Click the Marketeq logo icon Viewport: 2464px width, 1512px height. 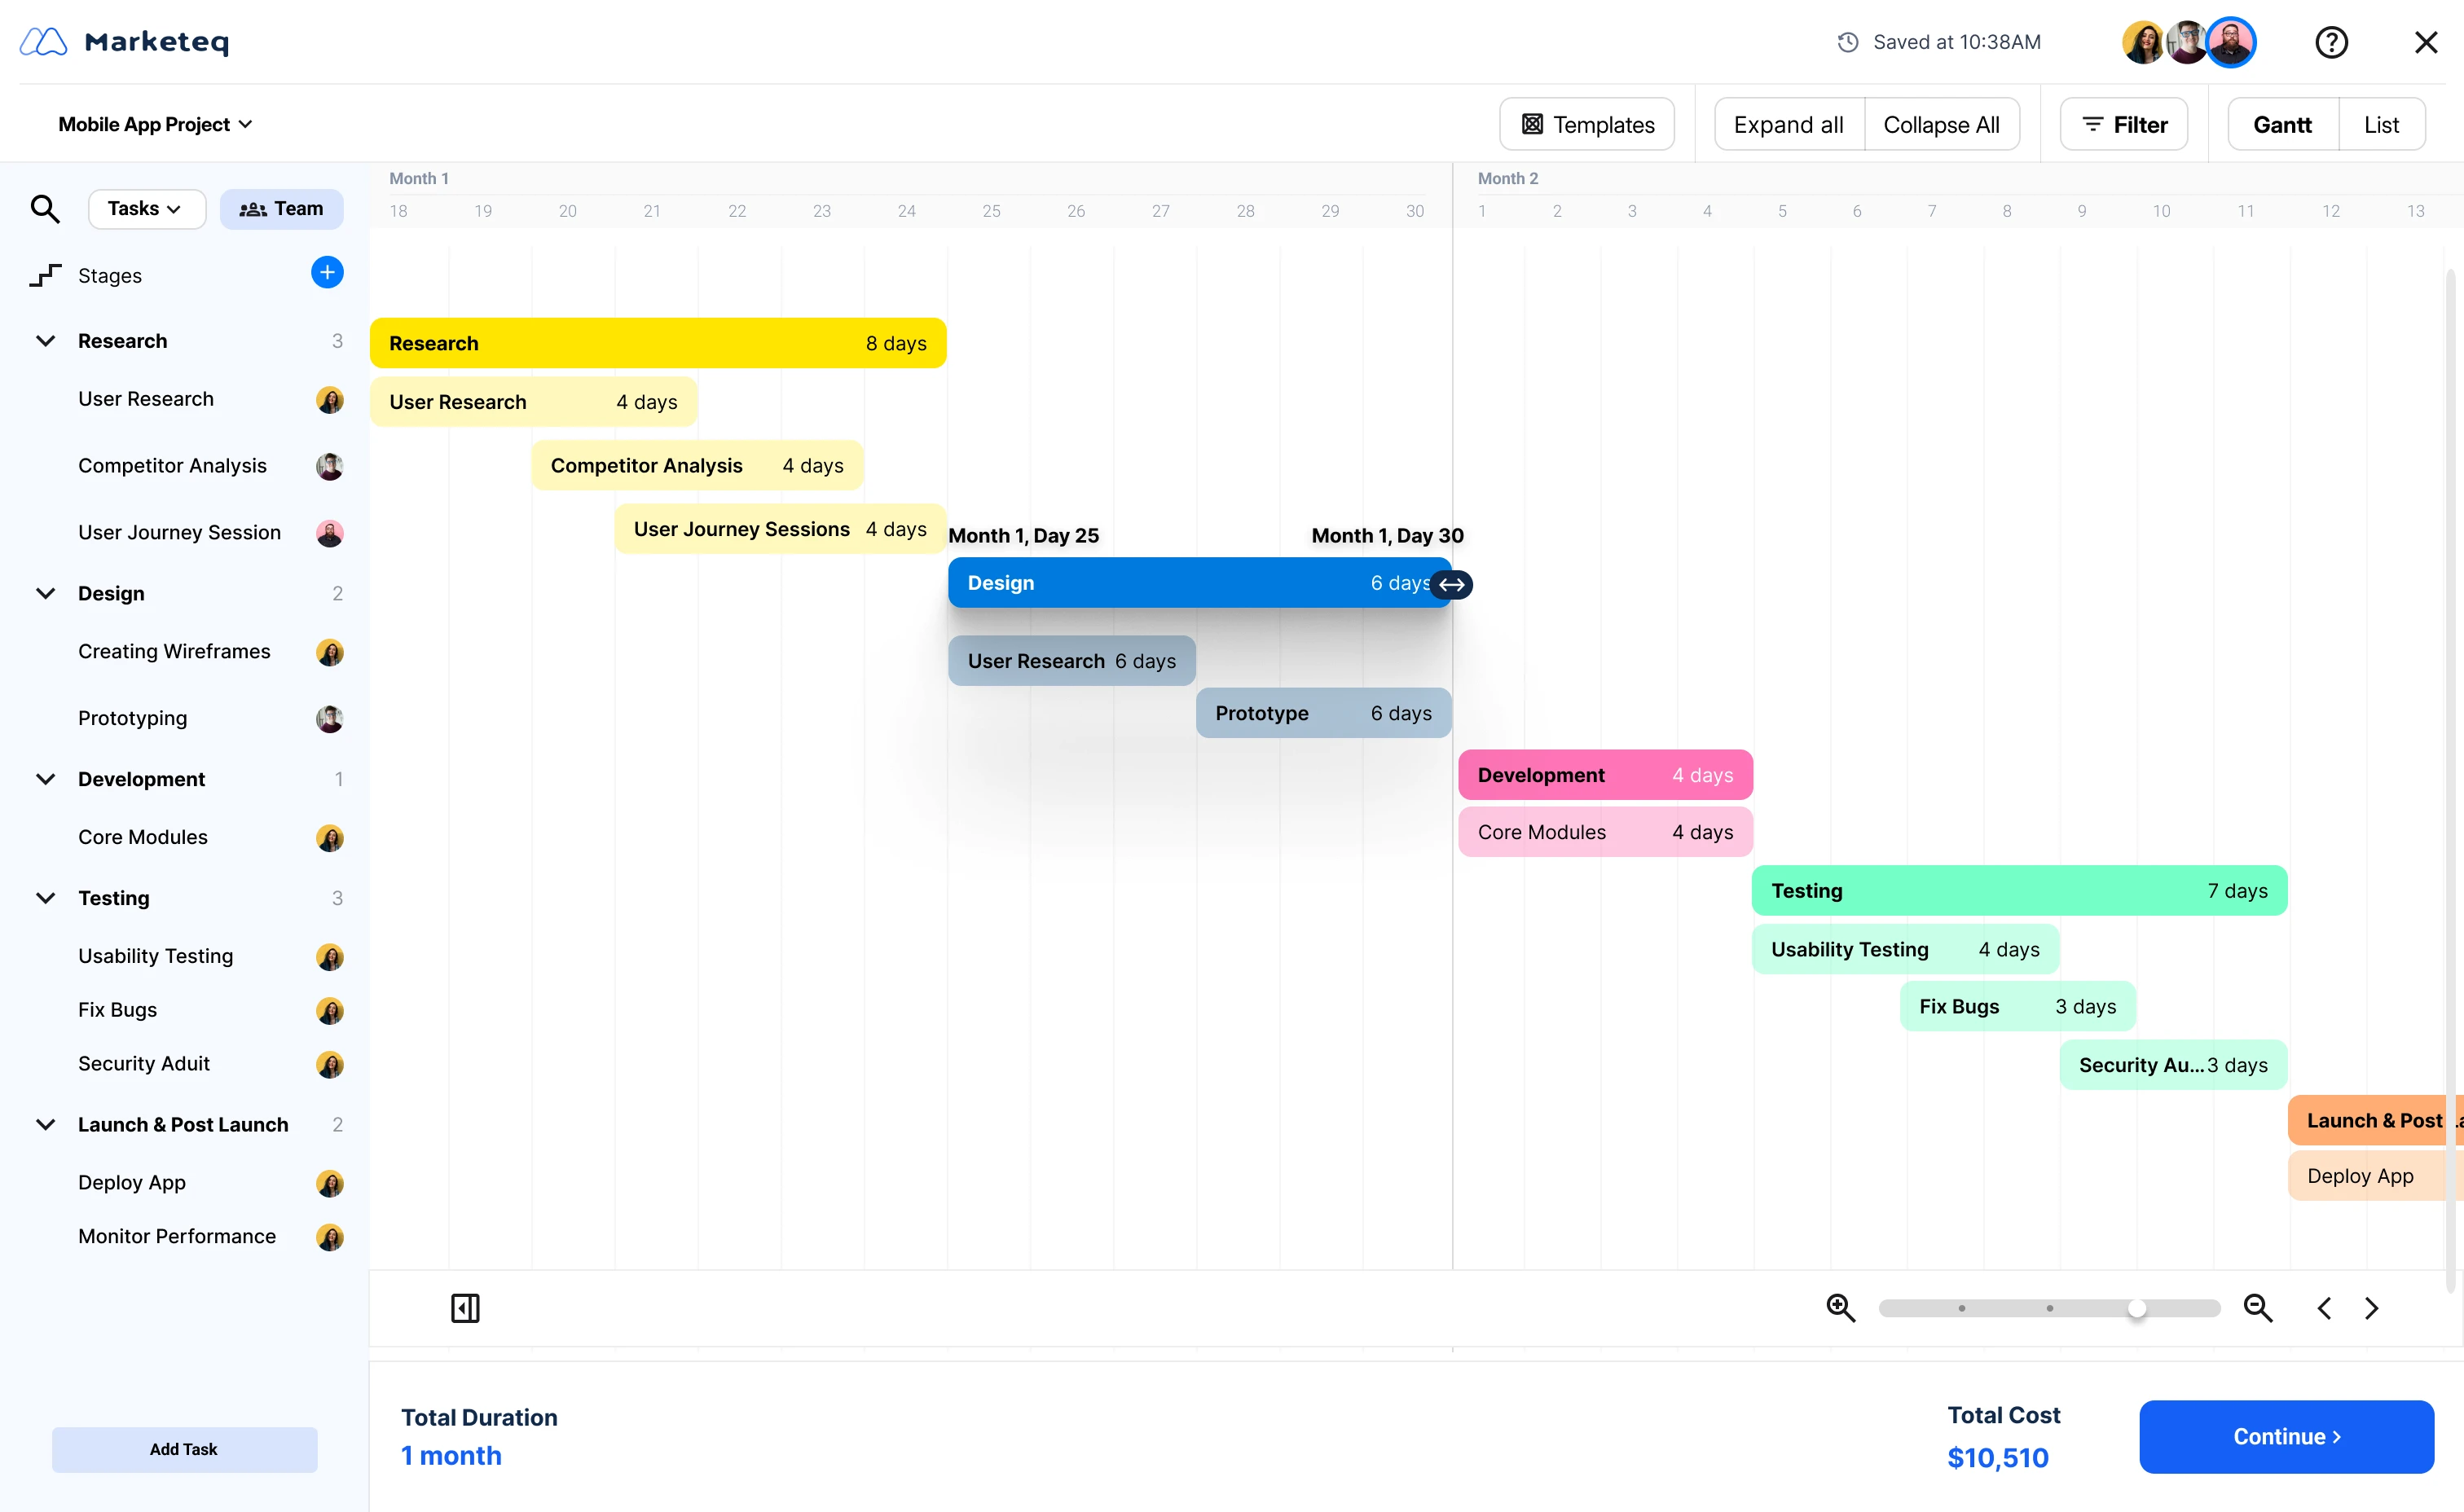point(43,42)
